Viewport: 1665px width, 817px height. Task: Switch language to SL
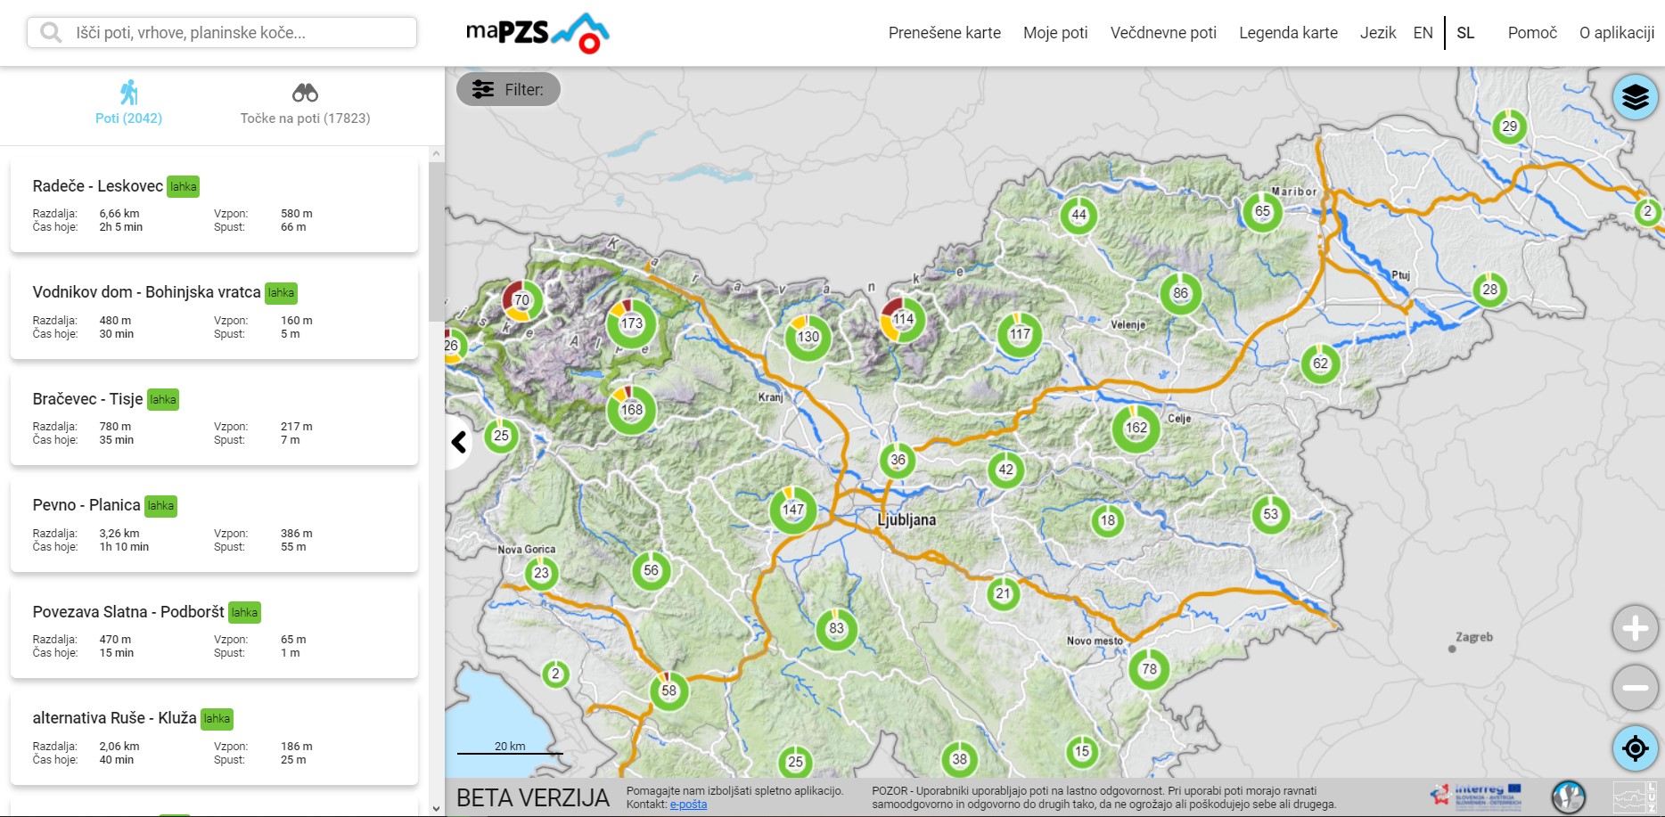pyautogui.click(x=1465, y=33)
